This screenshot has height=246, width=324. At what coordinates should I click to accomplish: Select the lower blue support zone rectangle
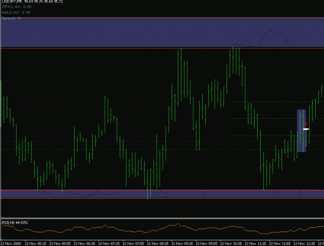point(162,194)
